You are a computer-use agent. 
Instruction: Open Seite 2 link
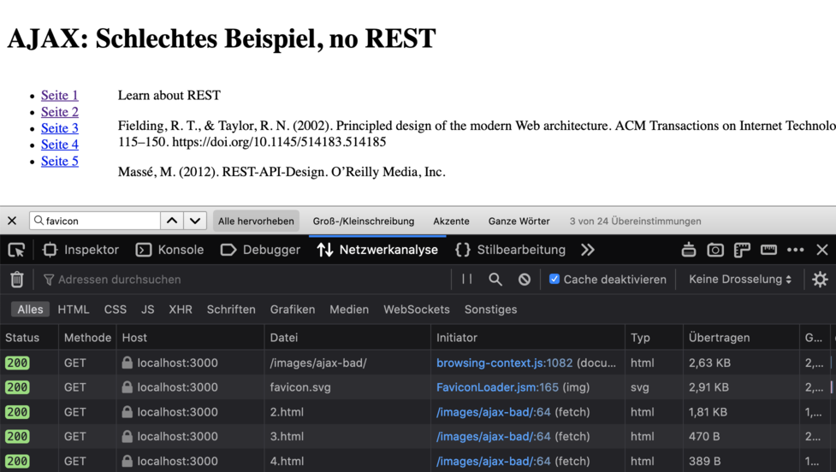coord(60,112)
